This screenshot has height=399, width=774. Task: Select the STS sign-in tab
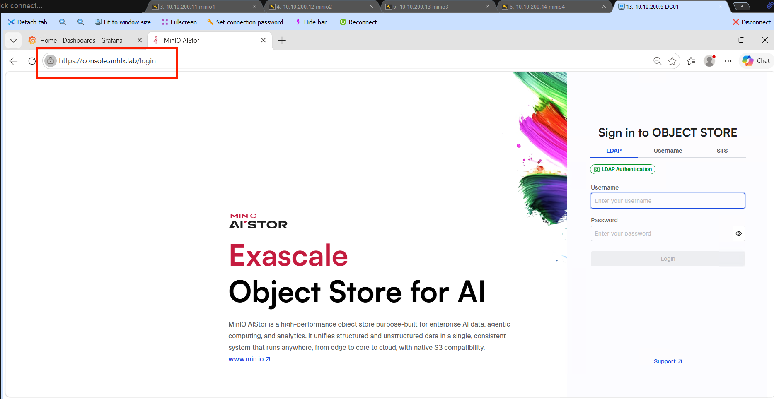coord(722,151)
